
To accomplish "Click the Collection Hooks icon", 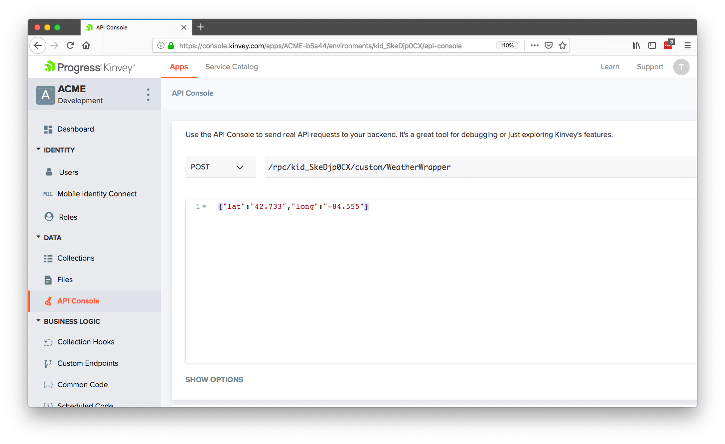I will click(48, 342).
